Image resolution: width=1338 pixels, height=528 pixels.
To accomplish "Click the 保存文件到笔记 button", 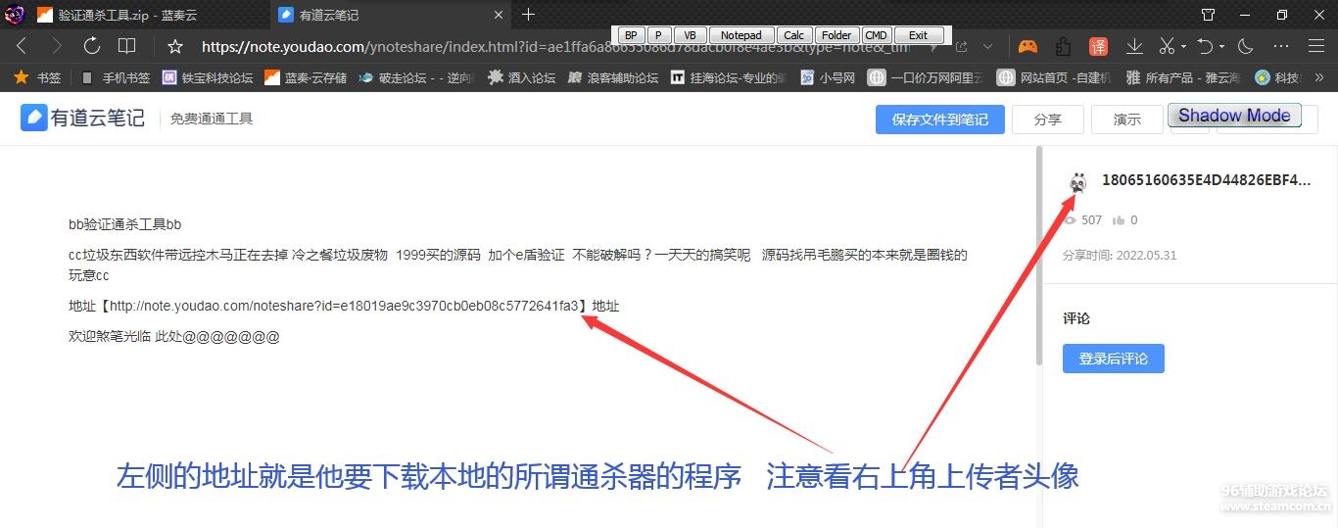I will pos(939,120).
